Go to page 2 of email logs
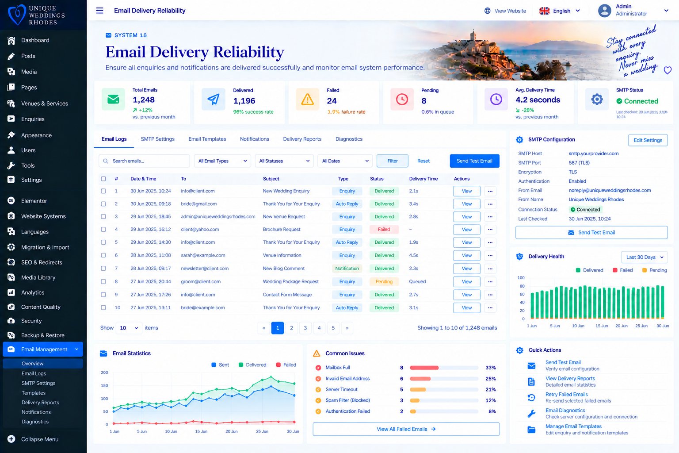679x453 pixels. (291, 328)
